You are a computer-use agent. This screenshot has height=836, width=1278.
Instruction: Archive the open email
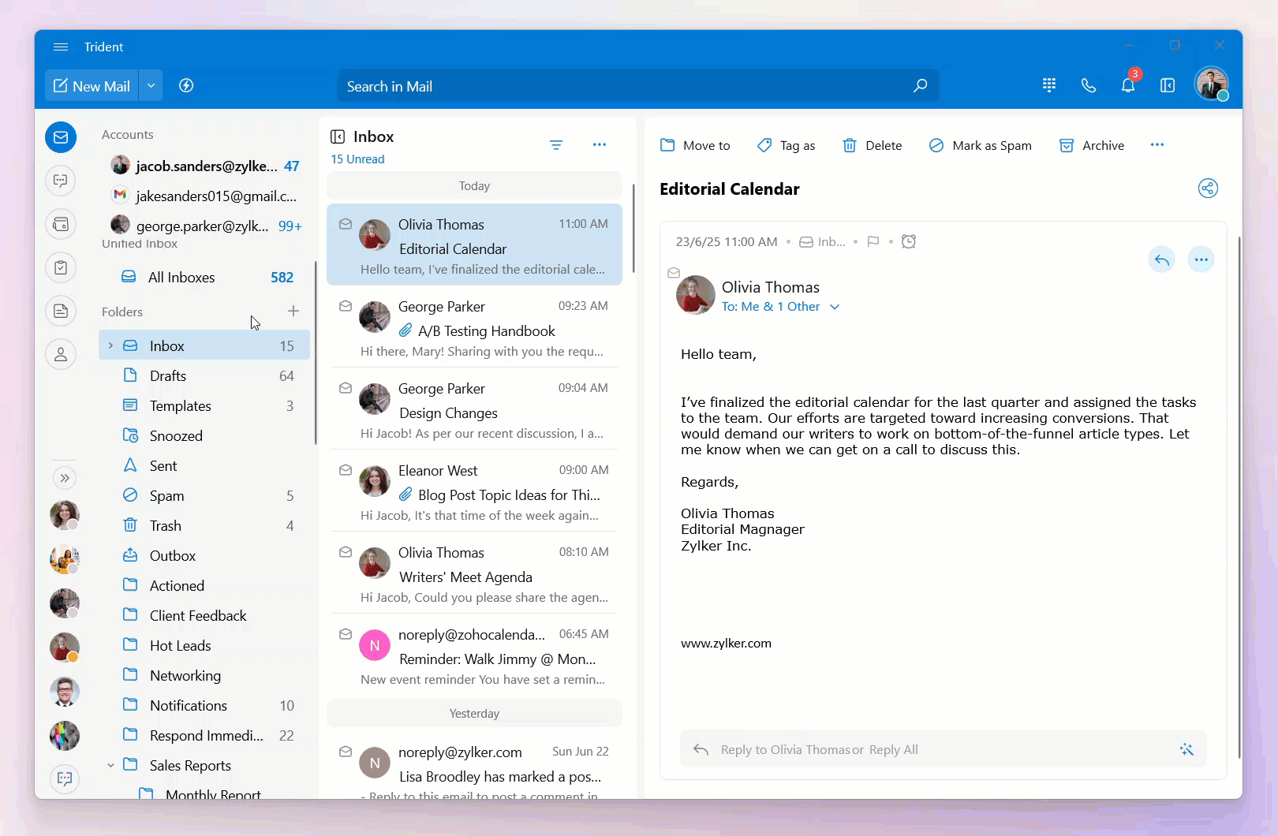(x=1092, y=145)
